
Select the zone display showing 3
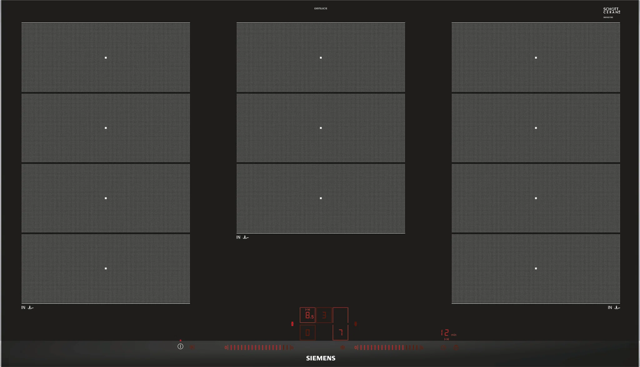[x=324, y=315]
